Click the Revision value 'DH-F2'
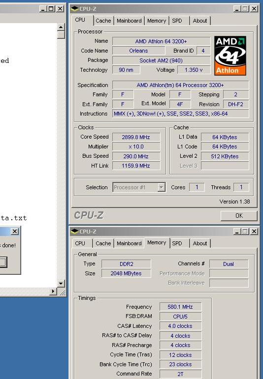 235,104
